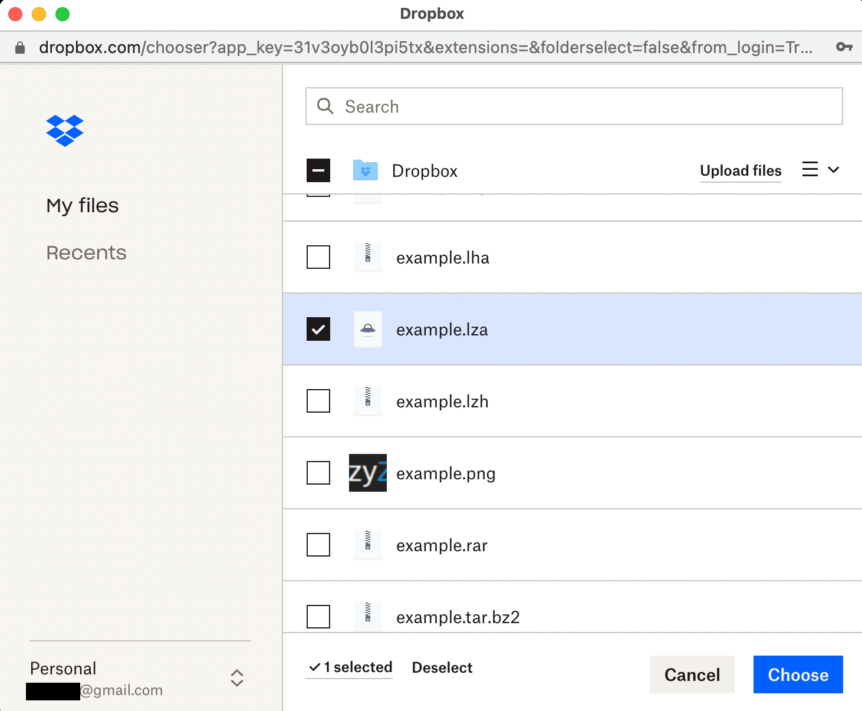This screenshot has width=862, height=711.
Task: Open My files in sidebar
Action: (83, 205)
